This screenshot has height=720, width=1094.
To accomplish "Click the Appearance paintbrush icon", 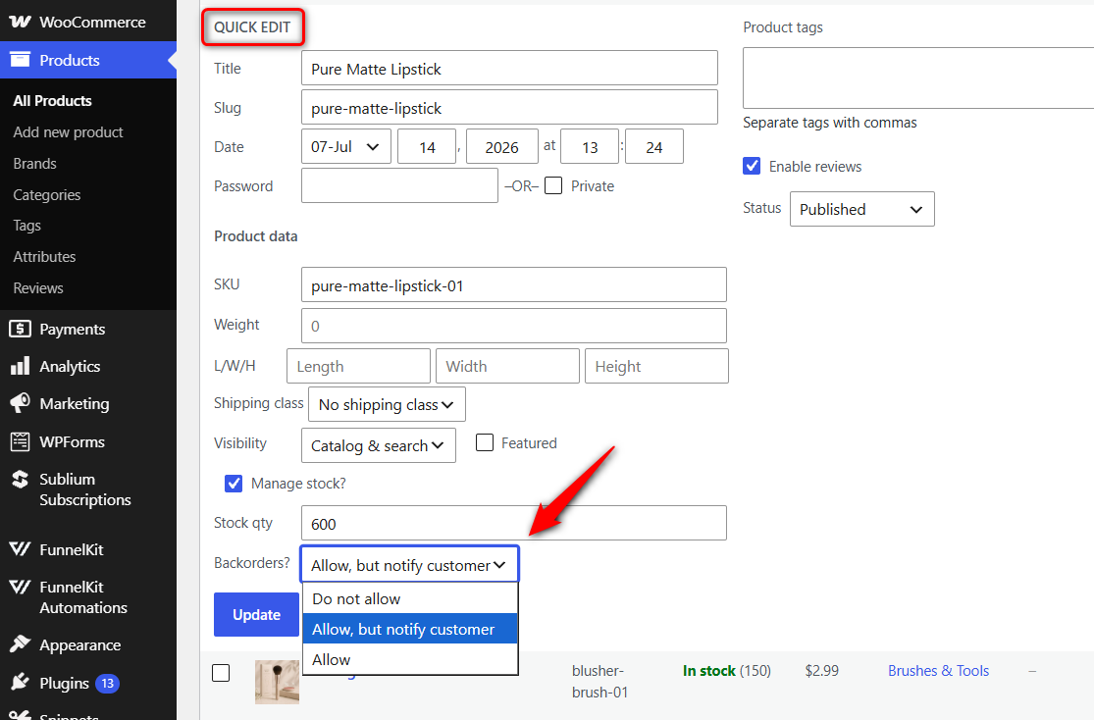I will pos(21,643).
